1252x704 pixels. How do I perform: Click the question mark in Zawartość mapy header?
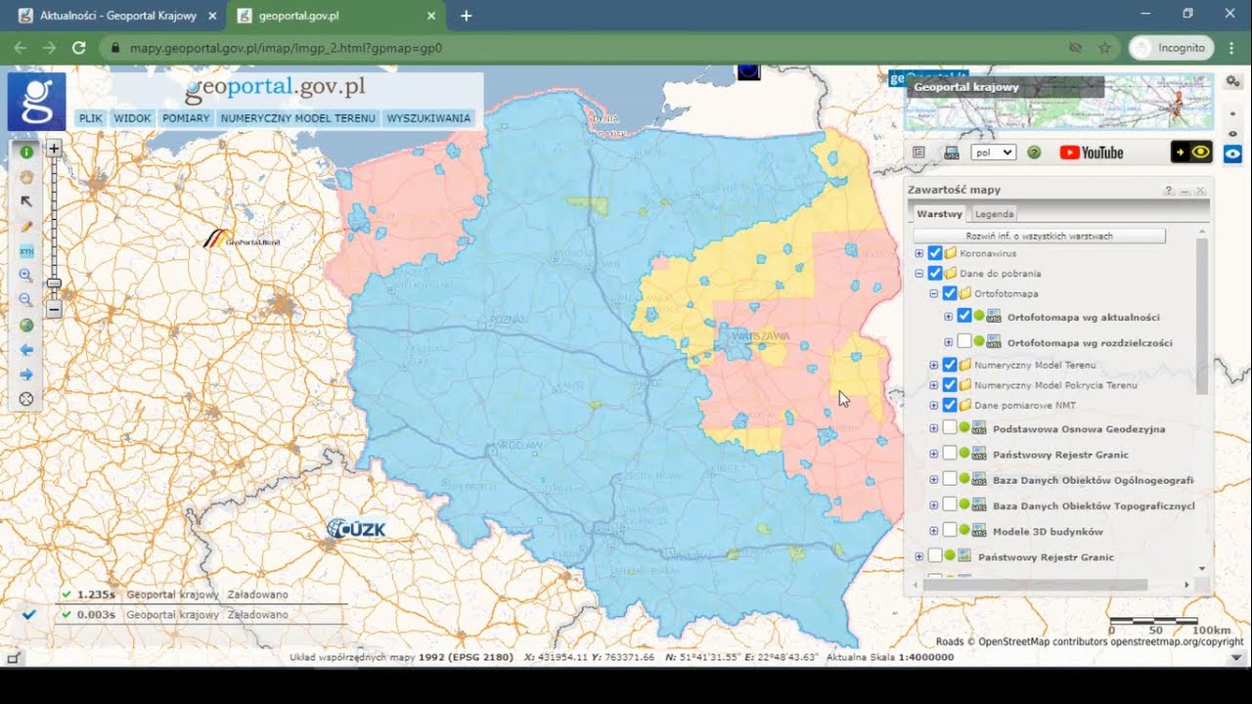[1168, 191]
